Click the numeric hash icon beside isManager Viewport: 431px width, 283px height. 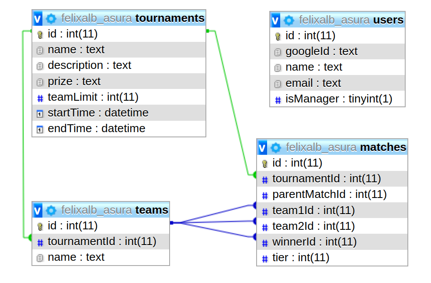278,99
